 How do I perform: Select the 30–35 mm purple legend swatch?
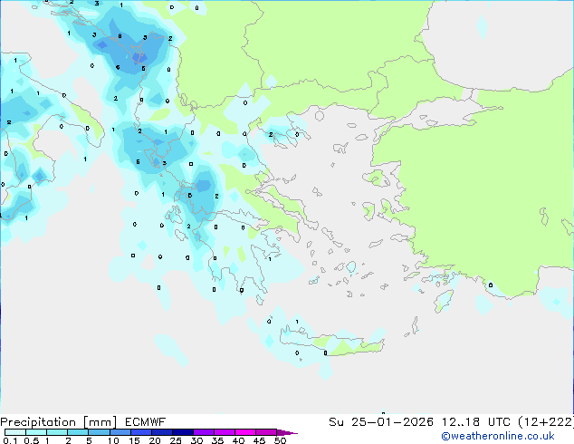pyautogui.click(x=204, y=432)
